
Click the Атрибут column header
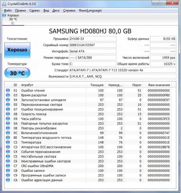53,85
